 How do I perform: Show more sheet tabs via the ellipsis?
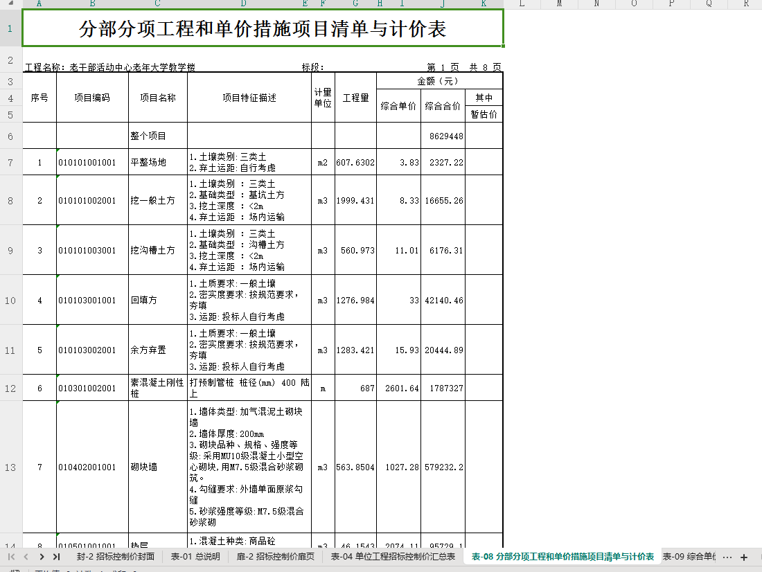pos(727,557)
